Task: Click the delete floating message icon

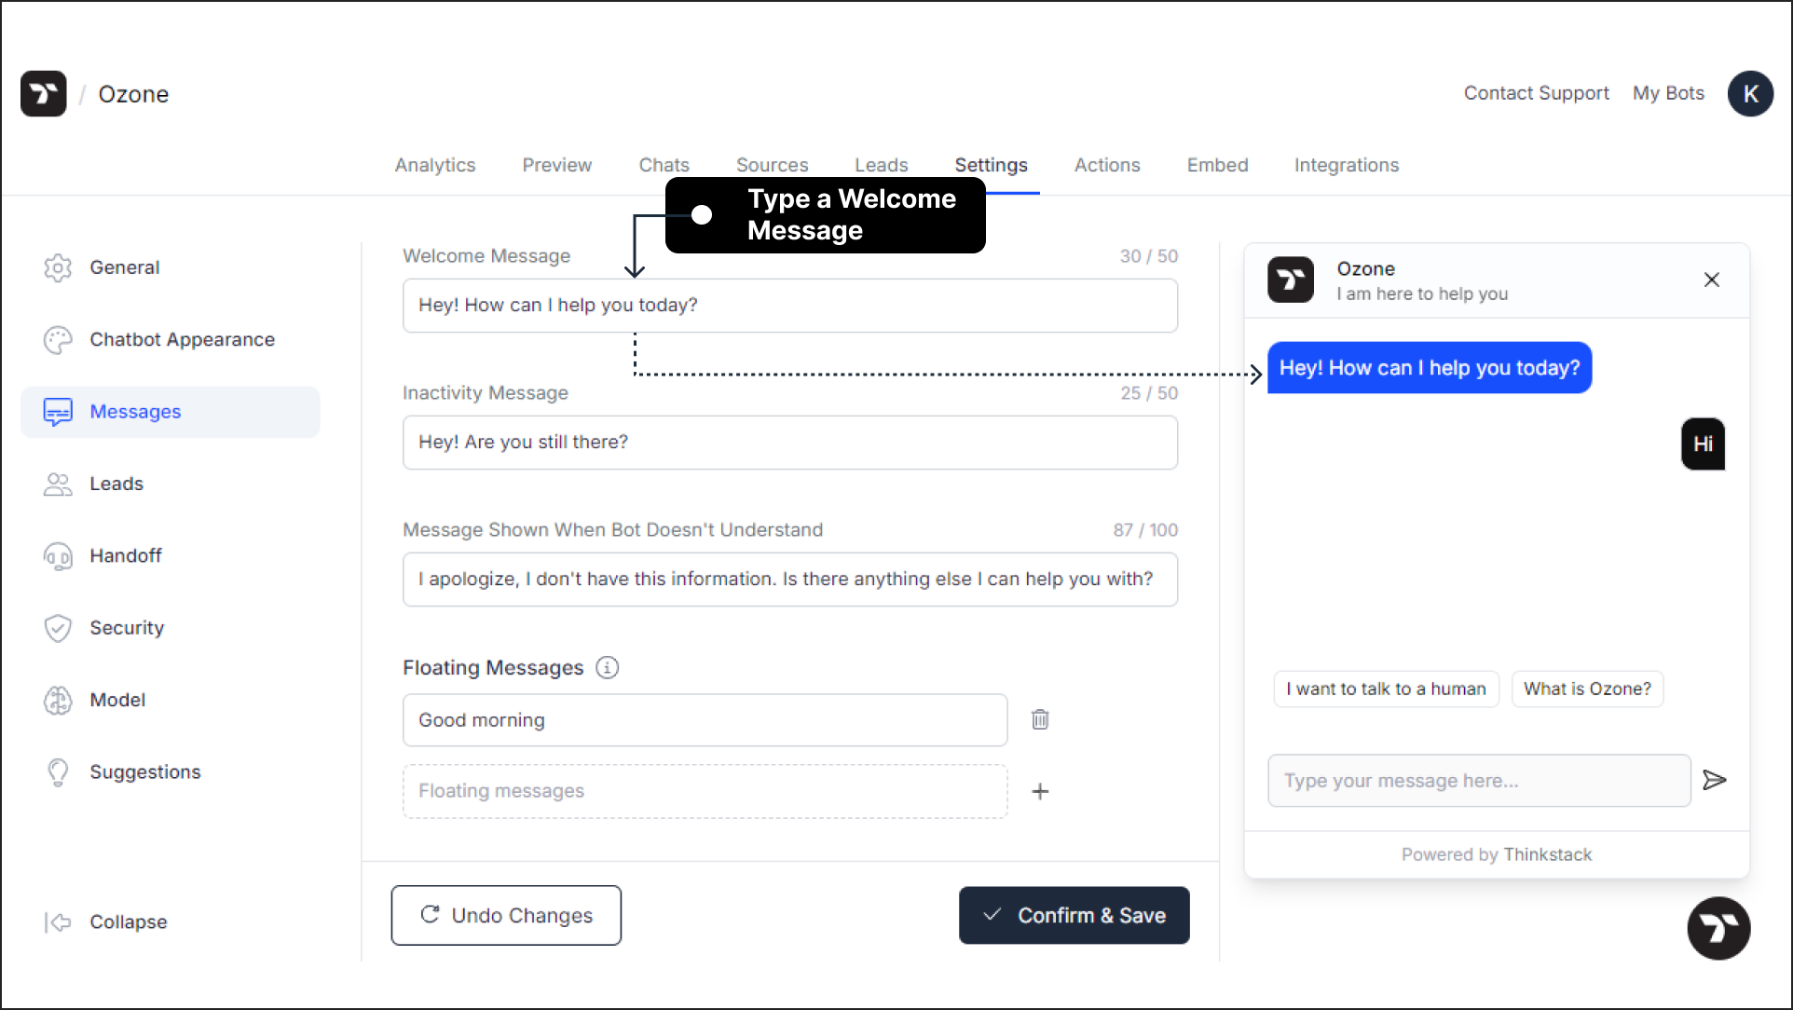Action: coord(1039,720)
